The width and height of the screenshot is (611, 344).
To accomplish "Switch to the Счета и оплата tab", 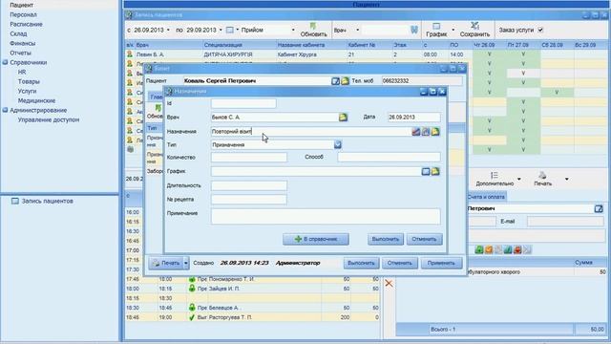I will tap(486, 197).
